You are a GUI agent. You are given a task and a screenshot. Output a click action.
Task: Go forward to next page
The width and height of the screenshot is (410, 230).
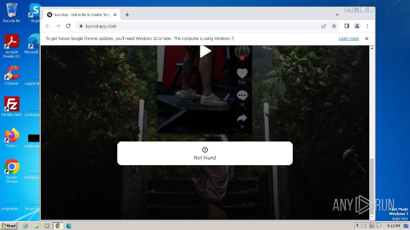[58, 26]
